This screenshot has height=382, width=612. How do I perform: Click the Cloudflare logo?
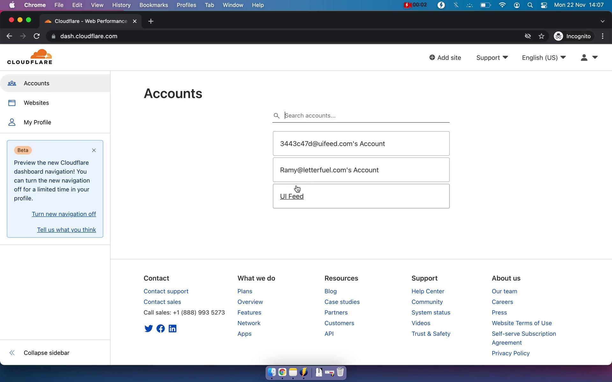coord(30,57)
